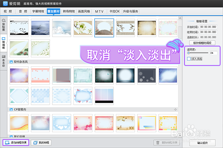Select the crane in blue mist frame

tap(41, 28)
